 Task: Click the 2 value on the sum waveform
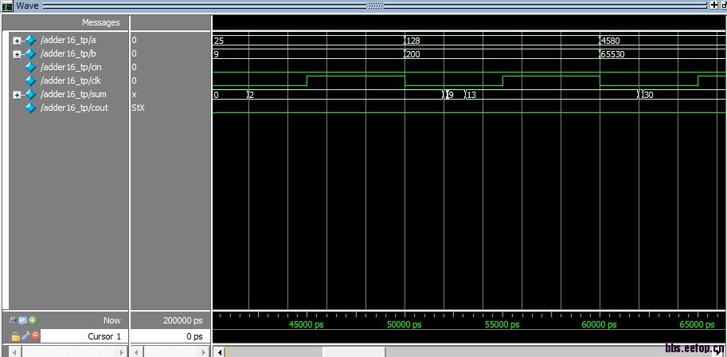[x=252, y=95]
